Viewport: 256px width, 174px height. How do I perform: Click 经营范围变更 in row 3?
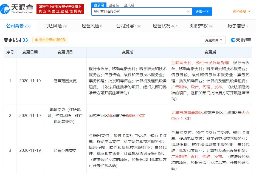point(65,150)
